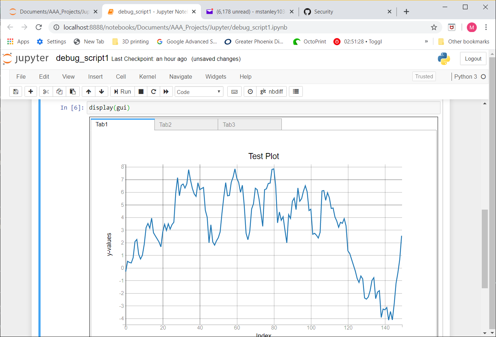The image size is (496, 337).
Task: Open the cell type dropdown showing Code
Action: point(199,91)
